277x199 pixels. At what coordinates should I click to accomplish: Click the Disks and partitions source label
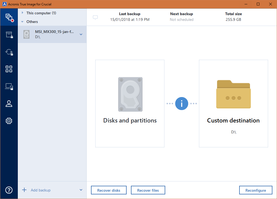[130, 121]
